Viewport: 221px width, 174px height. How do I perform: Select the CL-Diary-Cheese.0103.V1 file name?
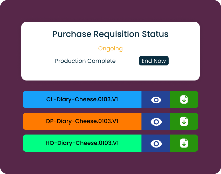click(x=82, y=99)
